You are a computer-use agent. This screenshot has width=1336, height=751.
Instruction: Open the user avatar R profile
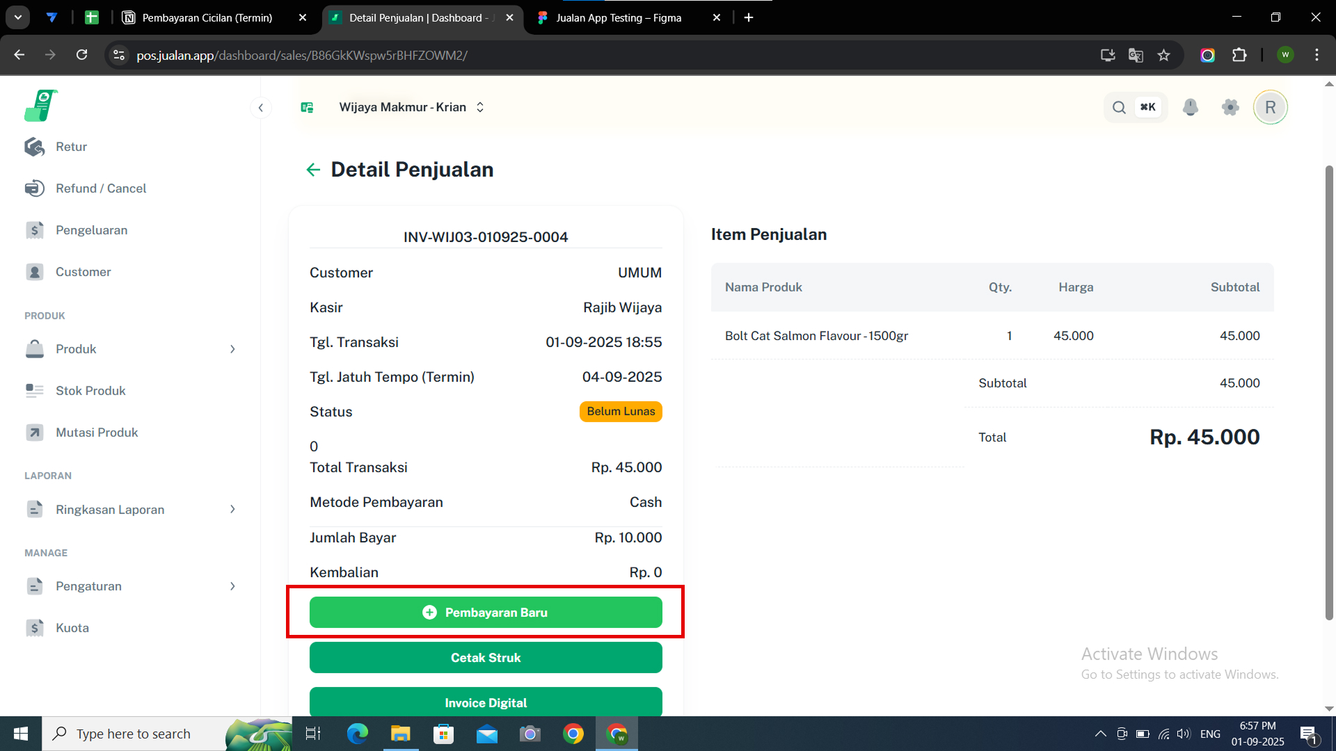point(1270,107)
